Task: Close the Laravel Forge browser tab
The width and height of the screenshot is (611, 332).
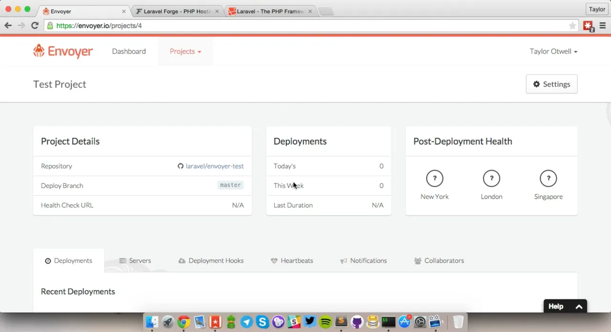Action: (217, 11)
